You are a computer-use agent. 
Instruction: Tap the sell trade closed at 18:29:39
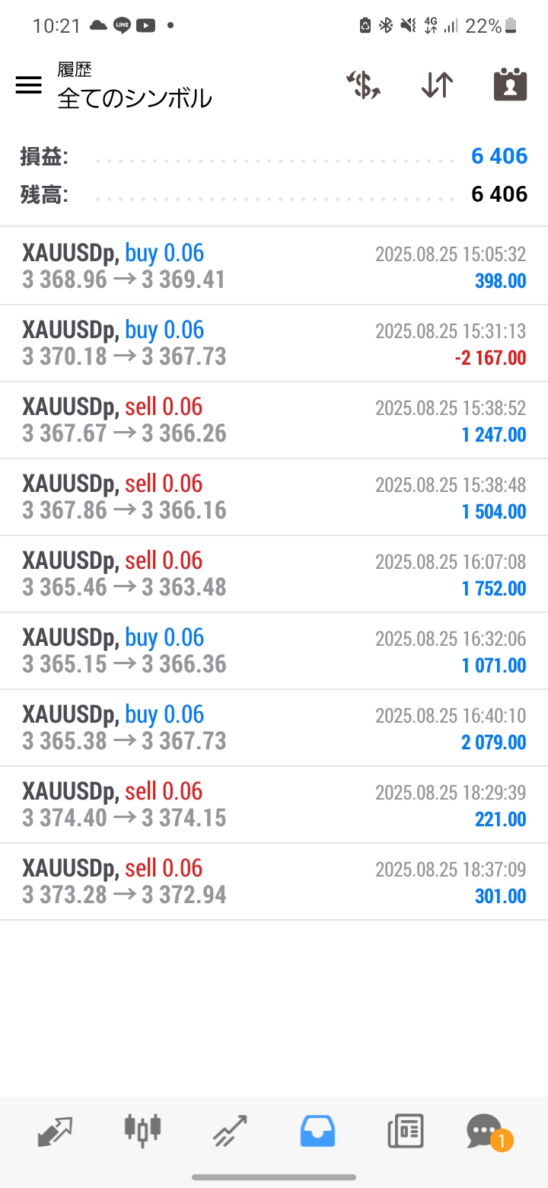click(x=274, y=805)
